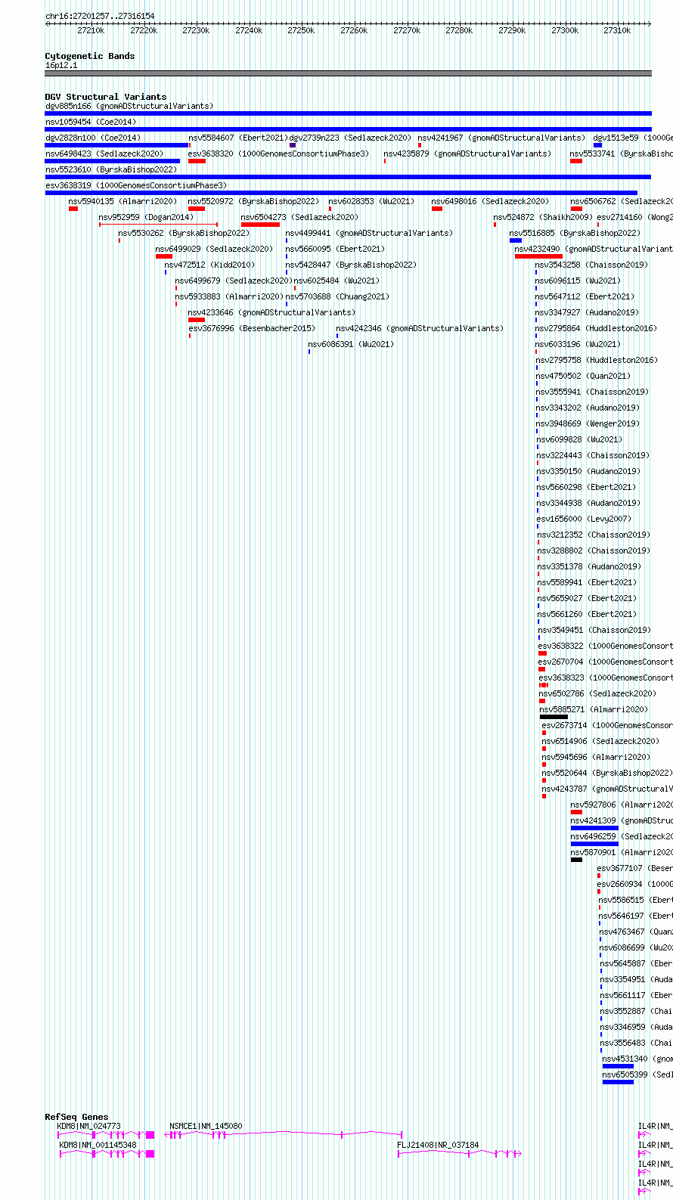
Task: Open variant nsv5516885 (ByrskaBishop2022)
Action: point(575,233)
